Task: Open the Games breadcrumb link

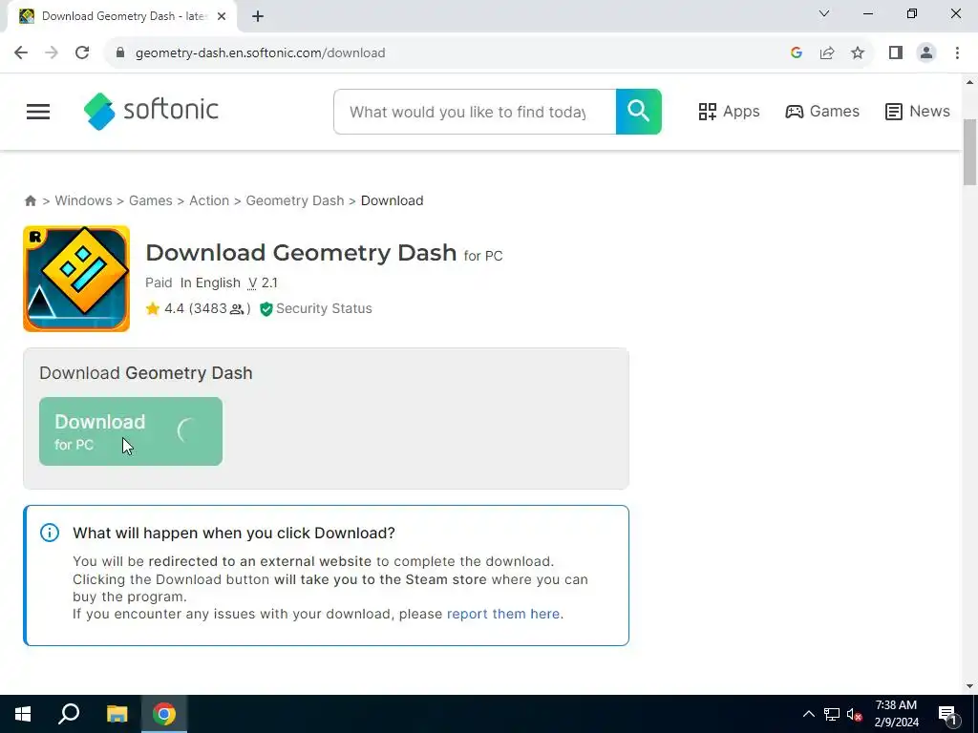Action: [150, 200]
